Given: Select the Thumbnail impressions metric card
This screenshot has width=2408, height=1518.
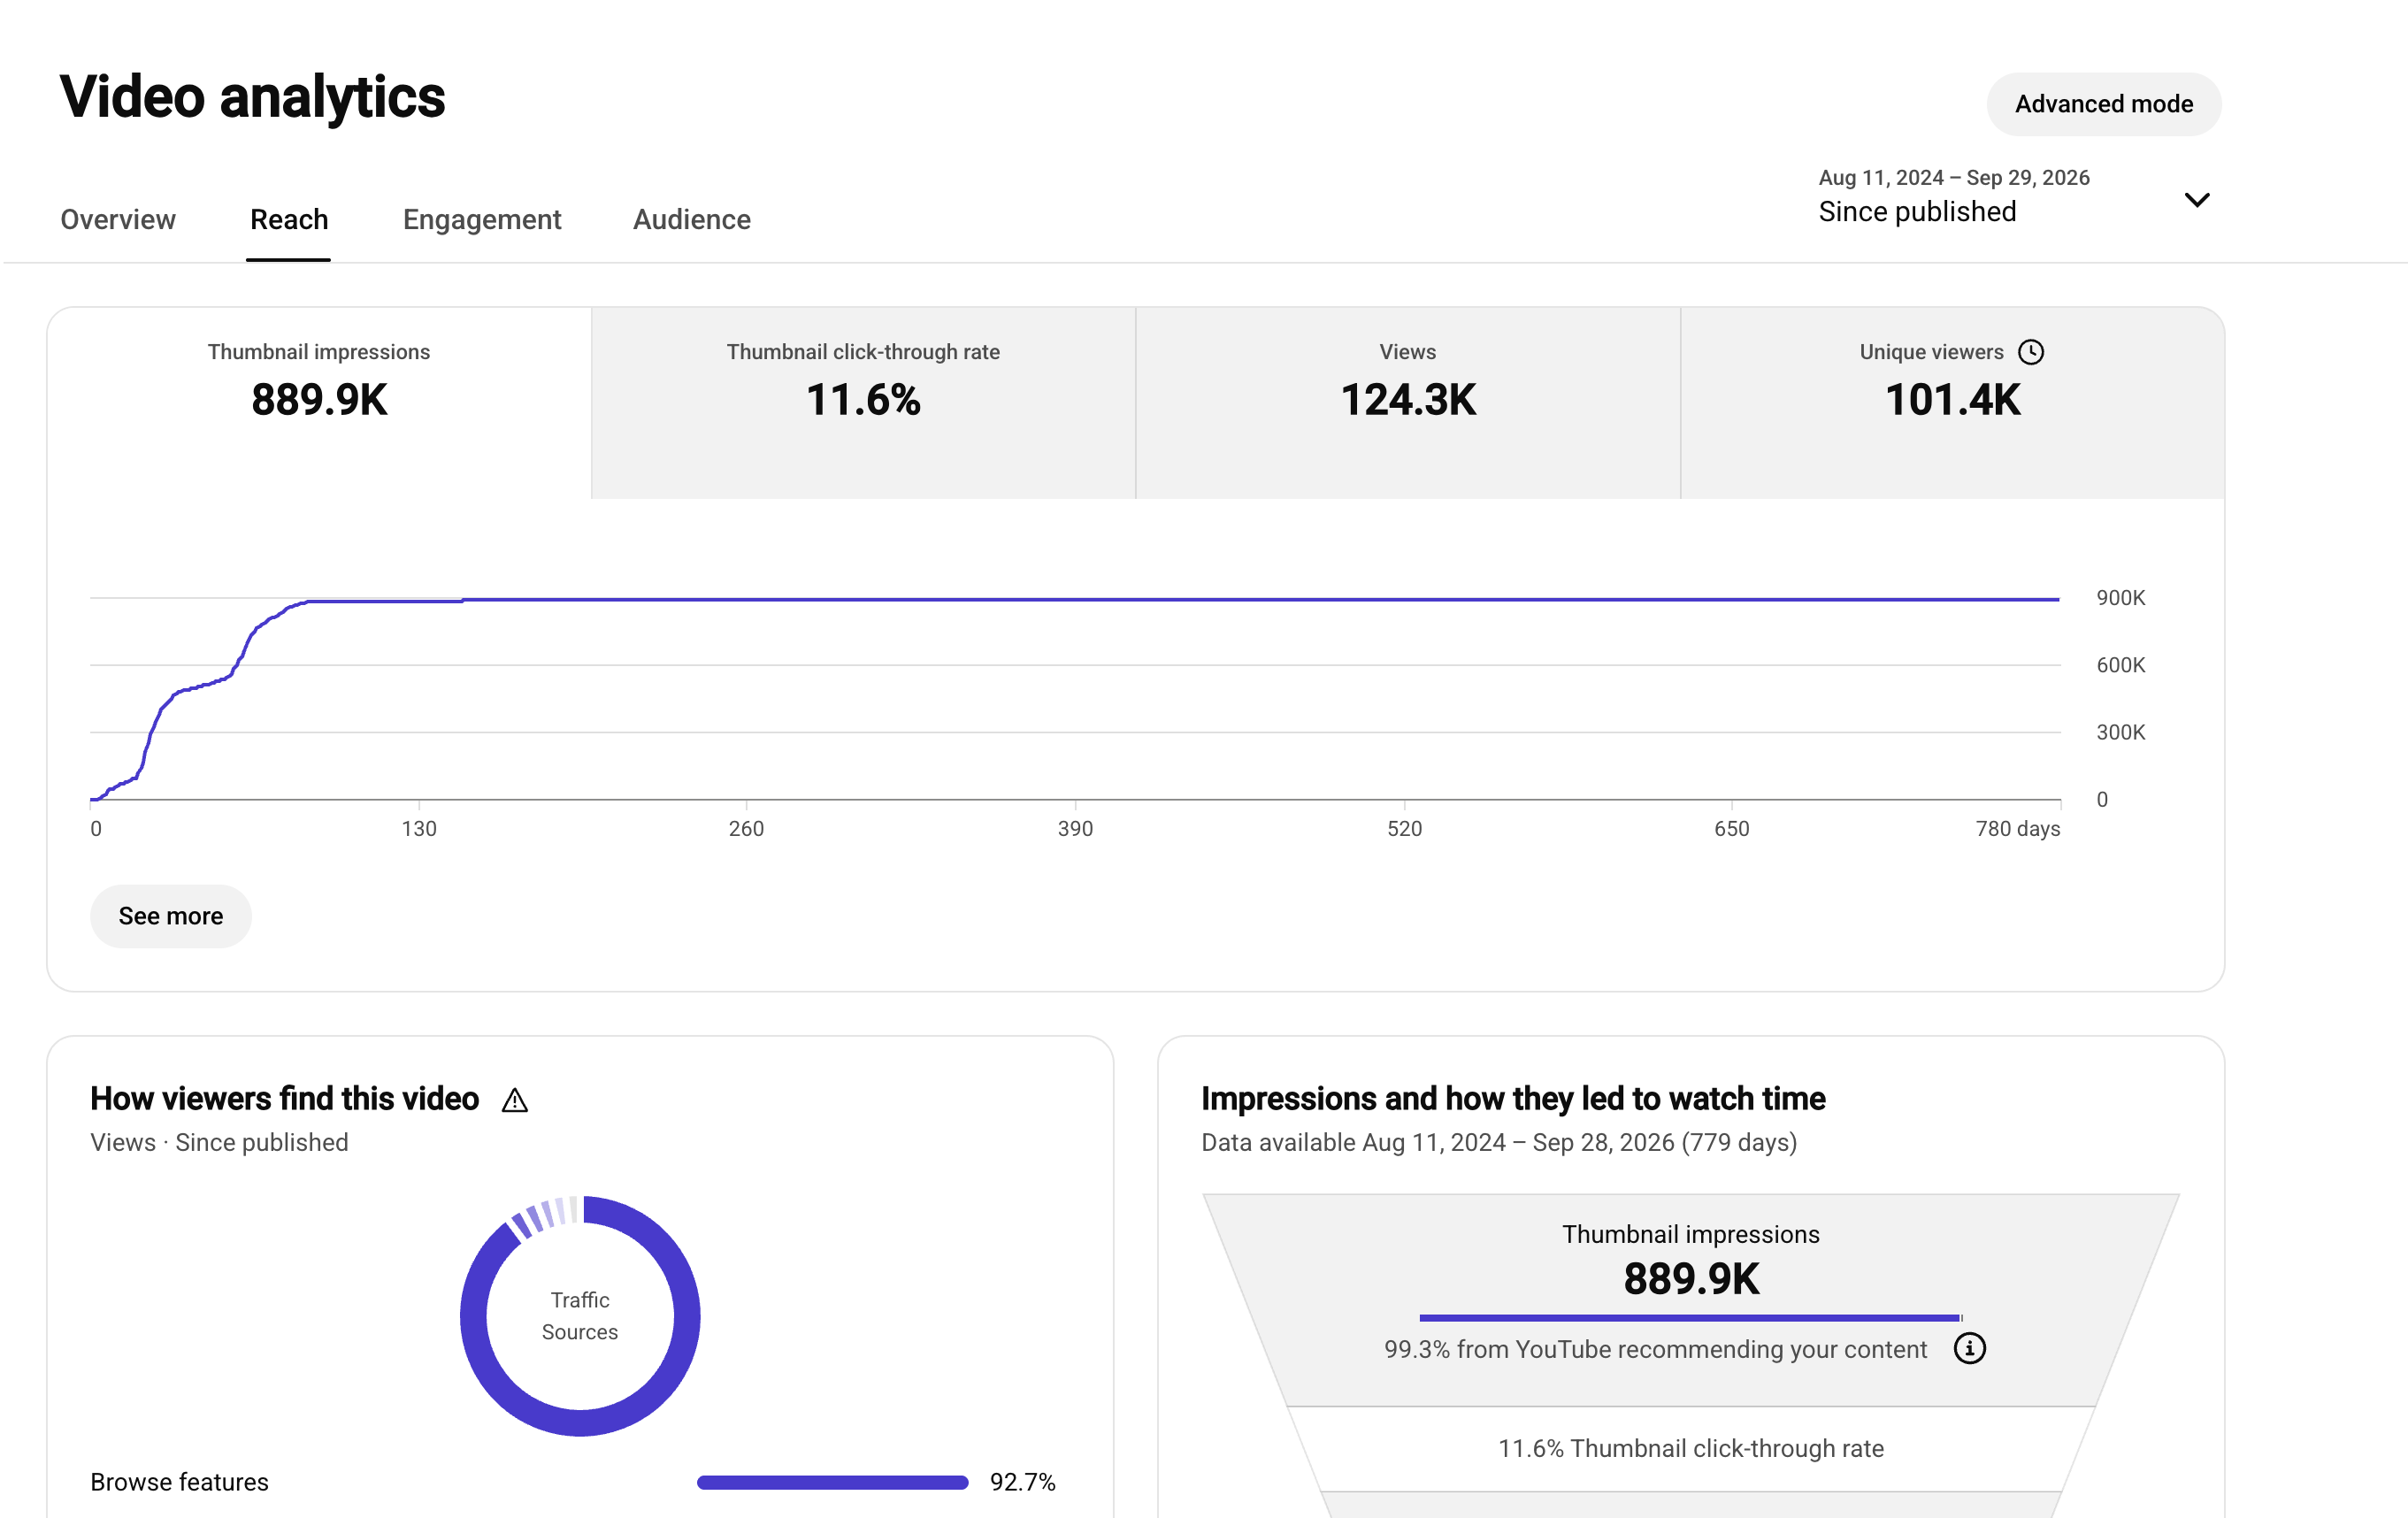Looking at the screenshot, I should tap(319, 402).
